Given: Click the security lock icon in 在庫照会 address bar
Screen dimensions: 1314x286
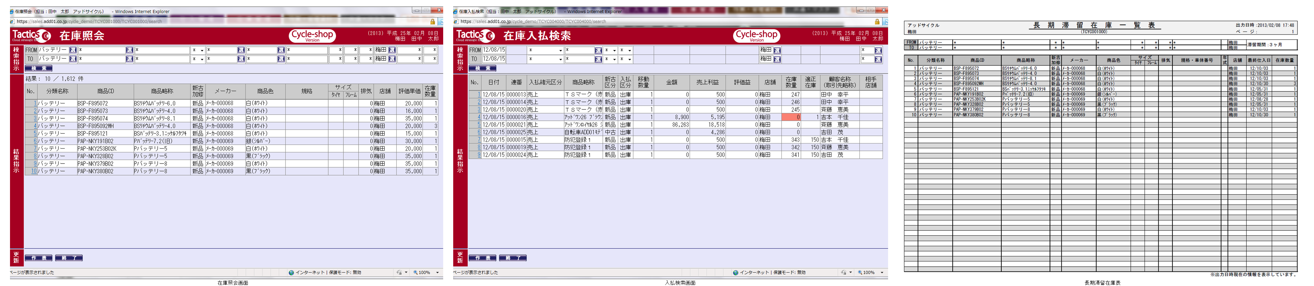Looking at the screenshot, I should tap(432, 22).
